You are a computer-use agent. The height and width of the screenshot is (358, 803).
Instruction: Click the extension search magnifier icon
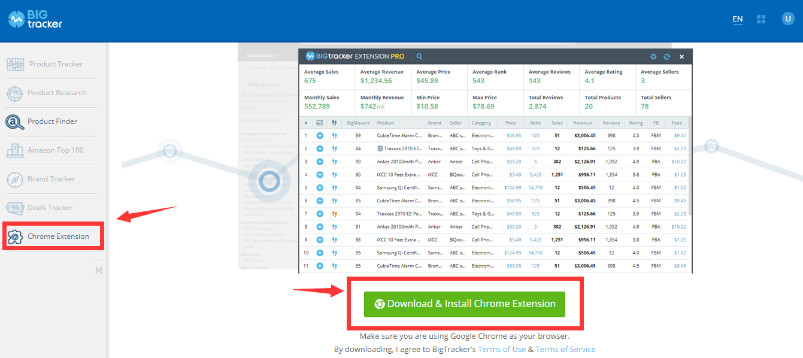click(x=420, y=56)
